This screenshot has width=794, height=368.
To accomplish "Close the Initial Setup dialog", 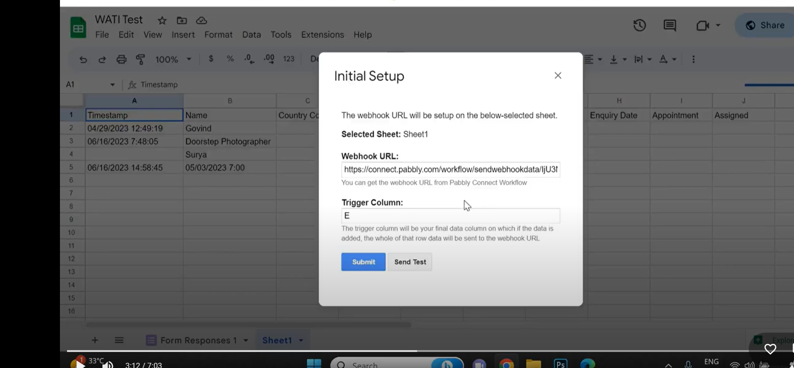I will pos(557,75).
